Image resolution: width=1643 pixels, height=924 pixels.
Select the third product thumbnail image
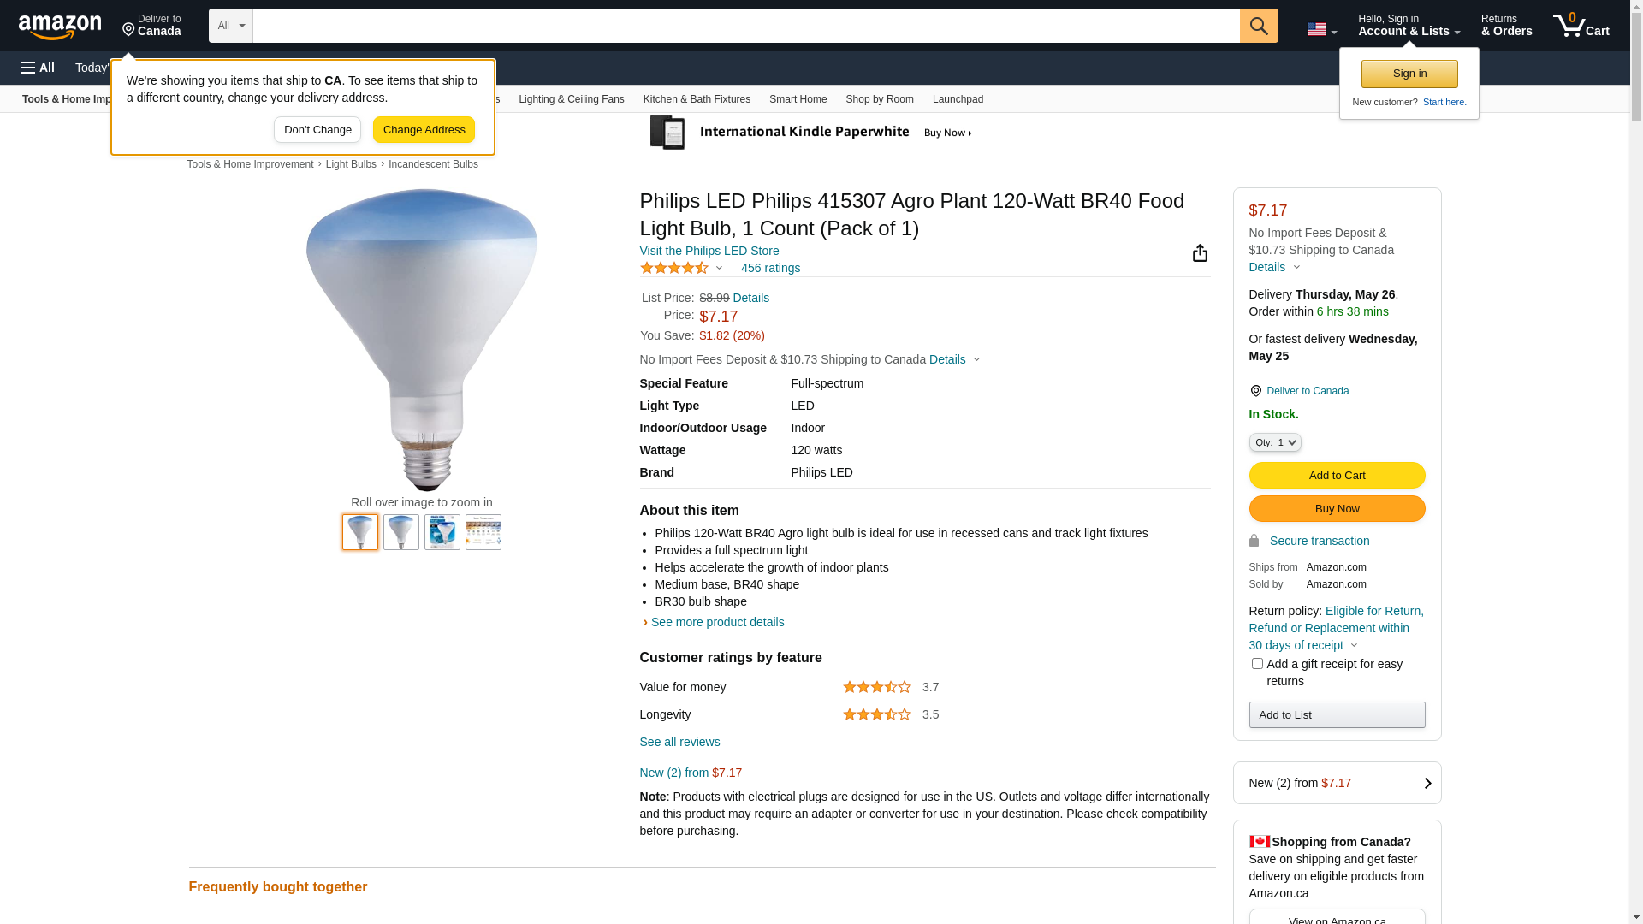tap(442, 532)
